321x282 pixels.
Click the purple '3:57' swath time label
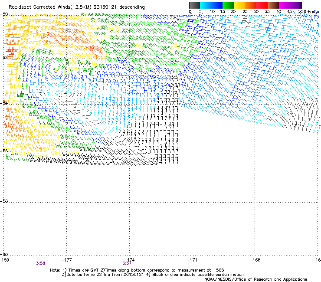tap(127, 263)
